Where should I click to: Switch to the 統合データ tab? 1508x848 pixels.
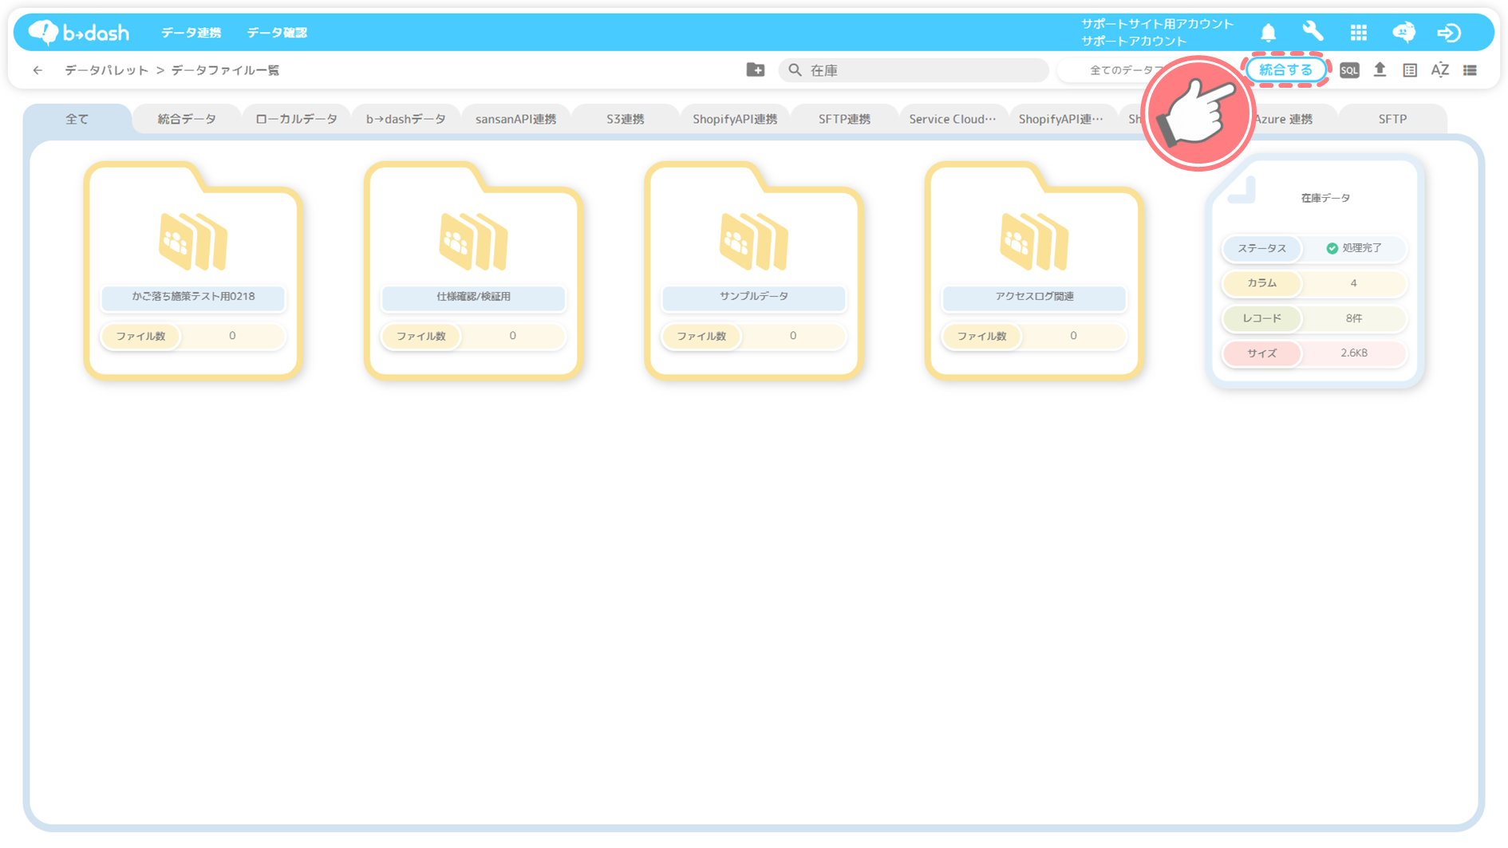[x=187, y=119]
